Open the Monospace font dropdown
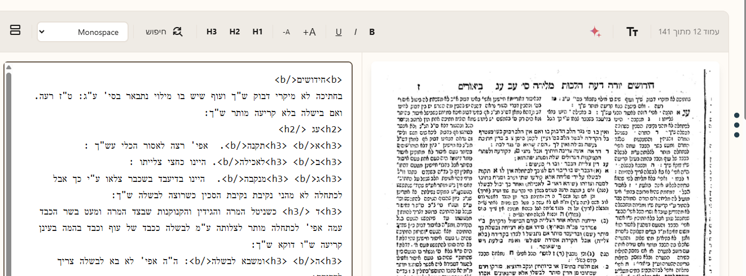The width and height of the screenshot is (746, 276). pos(83,32)
